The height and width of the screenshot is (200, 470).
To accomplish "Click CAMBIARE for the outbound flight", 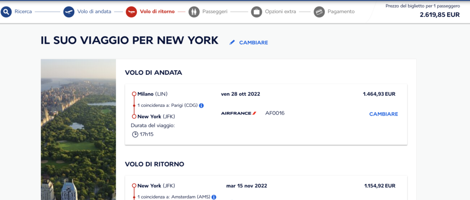I will click(x=383, y=114).
